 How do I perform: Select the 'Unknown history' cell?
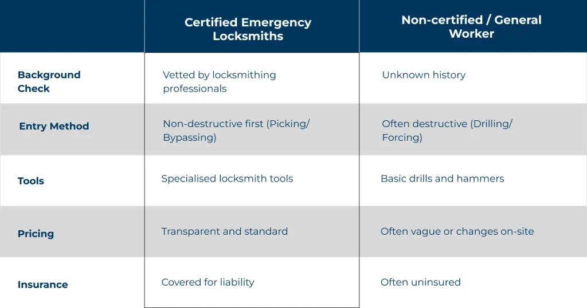424,75
